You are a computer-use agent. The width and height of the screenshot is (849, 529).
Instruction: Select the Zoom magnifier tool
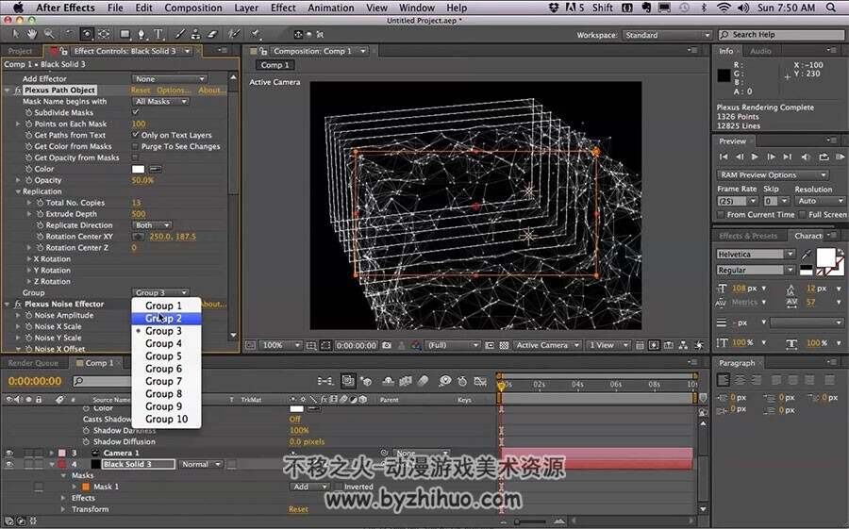coord(49,34)
